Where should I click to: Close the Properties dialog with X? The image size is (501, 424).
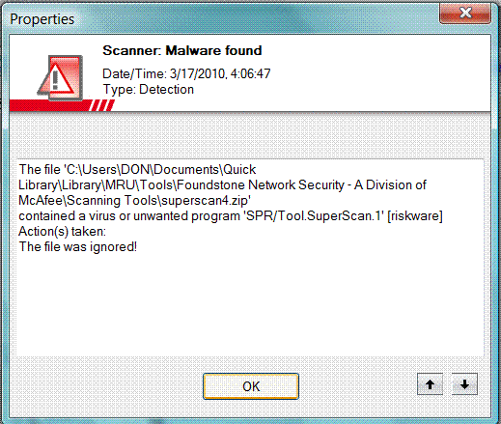465,14
